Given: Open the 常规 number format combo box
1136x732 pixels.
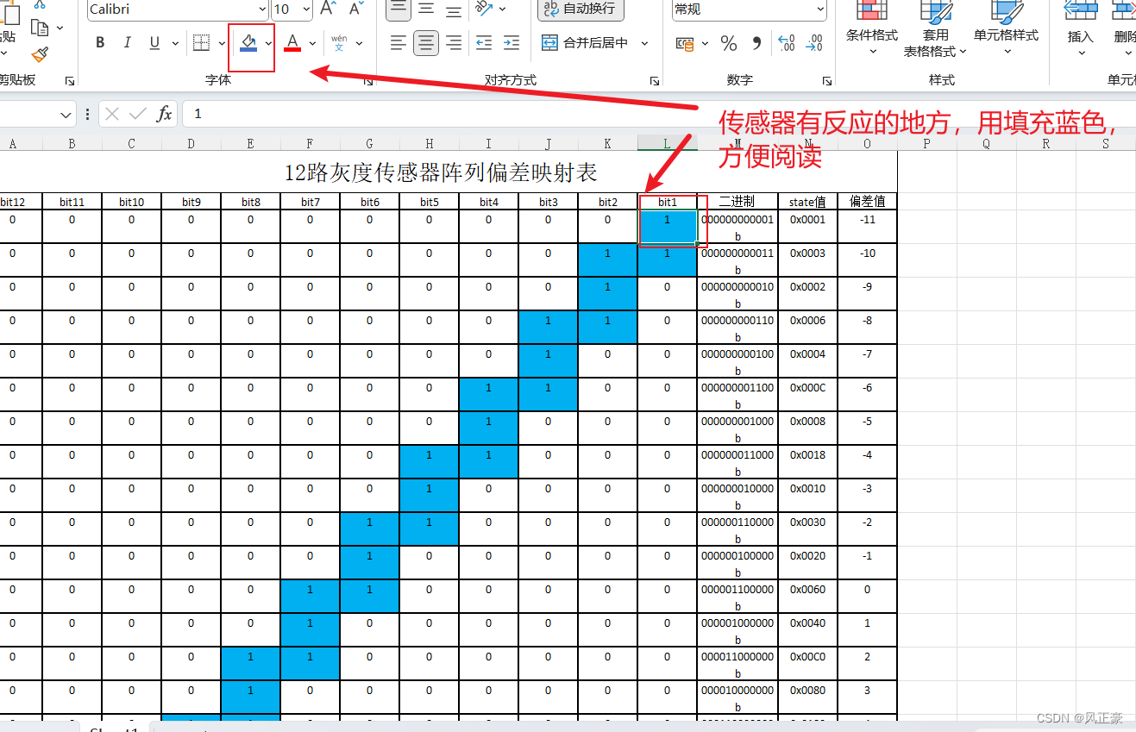Looking at the screenshot, I should [750, 9].
